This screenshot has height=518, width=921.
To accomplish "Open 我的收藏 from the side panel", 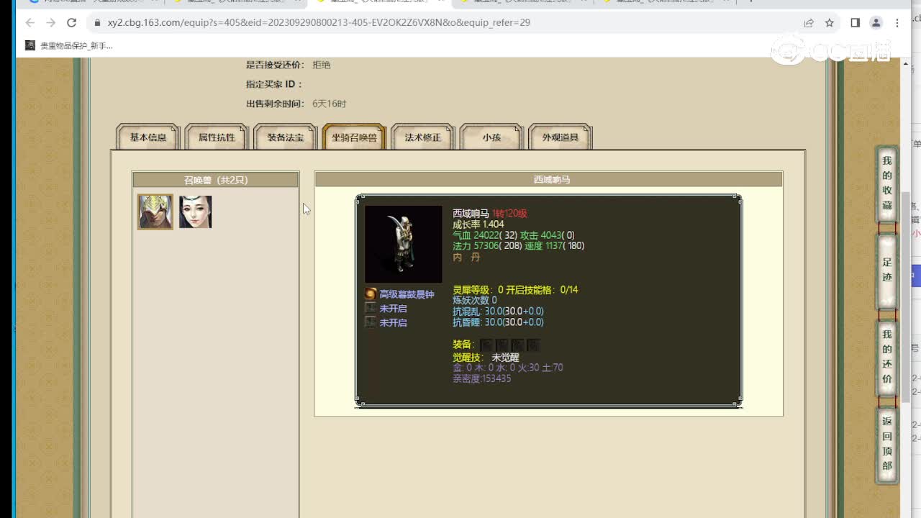I will click(887, 183).
